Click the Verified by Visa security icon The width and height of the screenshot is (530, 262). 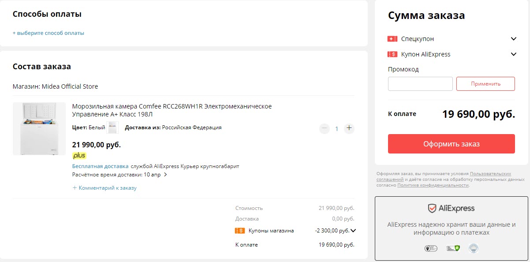[x=430, y=248]
